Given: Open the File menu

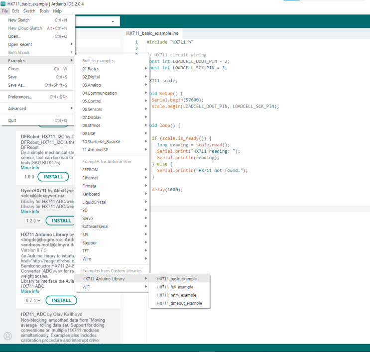Looking at the screenshot, I should coord(4,11).
